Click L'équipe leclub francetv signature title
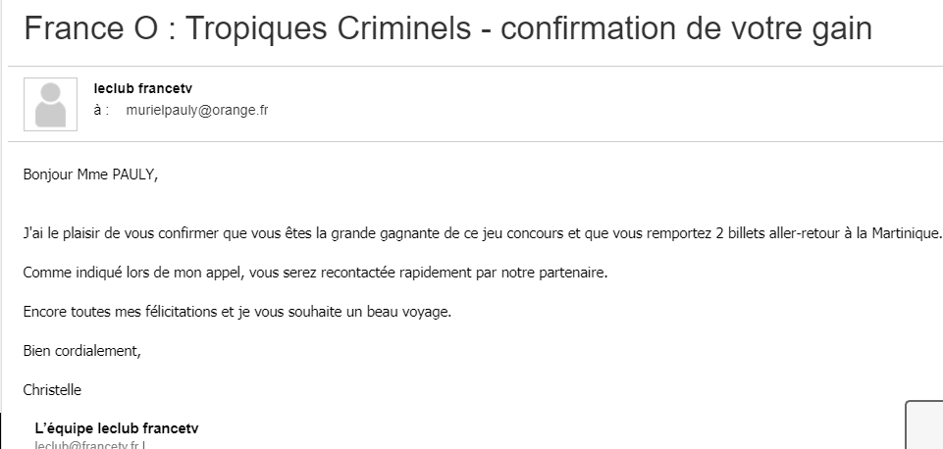 (117, 428)
